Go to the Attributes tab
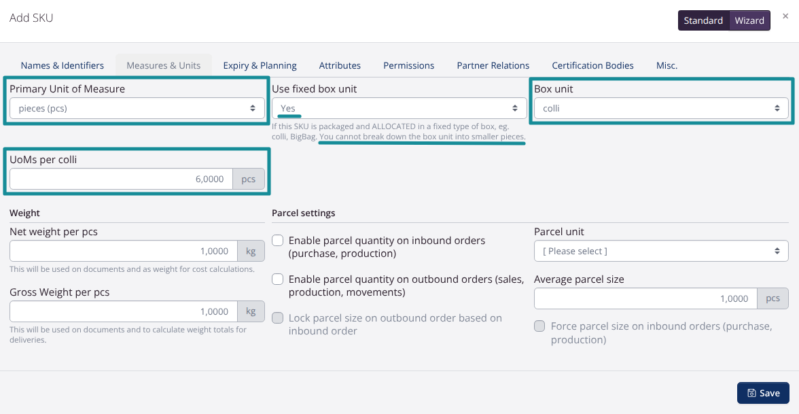Image resolution: width=799 pixels, height=414 pixels. click(x=340, y=65)
